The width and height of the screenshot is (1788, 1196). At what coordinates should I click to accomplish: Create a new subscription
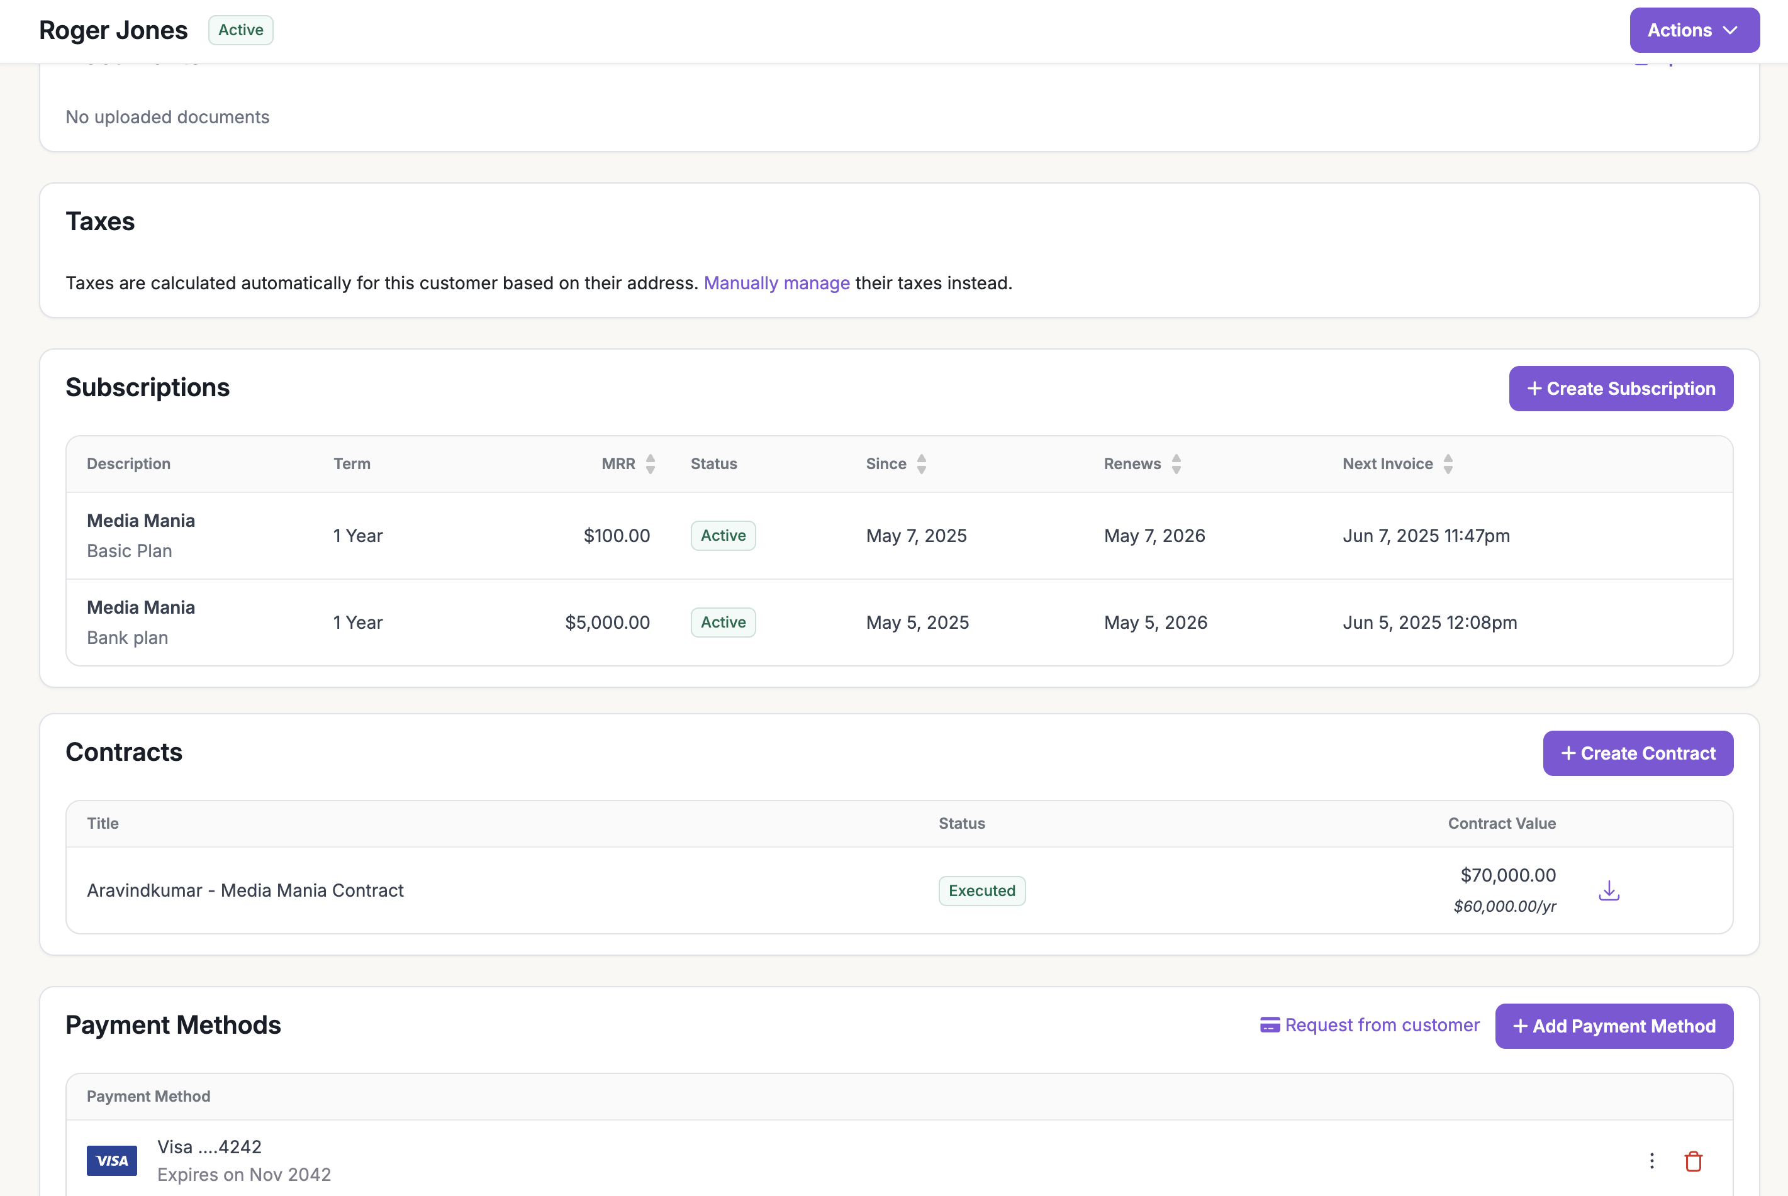1621,388
